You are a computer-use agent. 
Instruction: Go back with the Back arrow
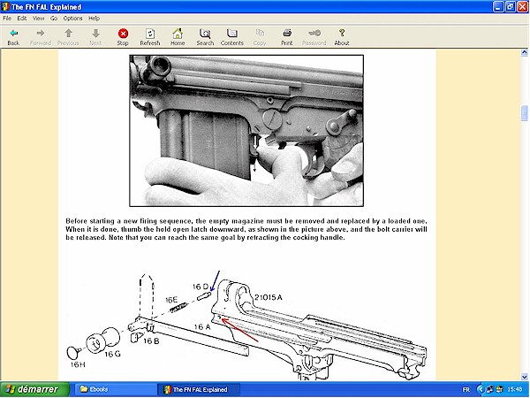point(13,37)
